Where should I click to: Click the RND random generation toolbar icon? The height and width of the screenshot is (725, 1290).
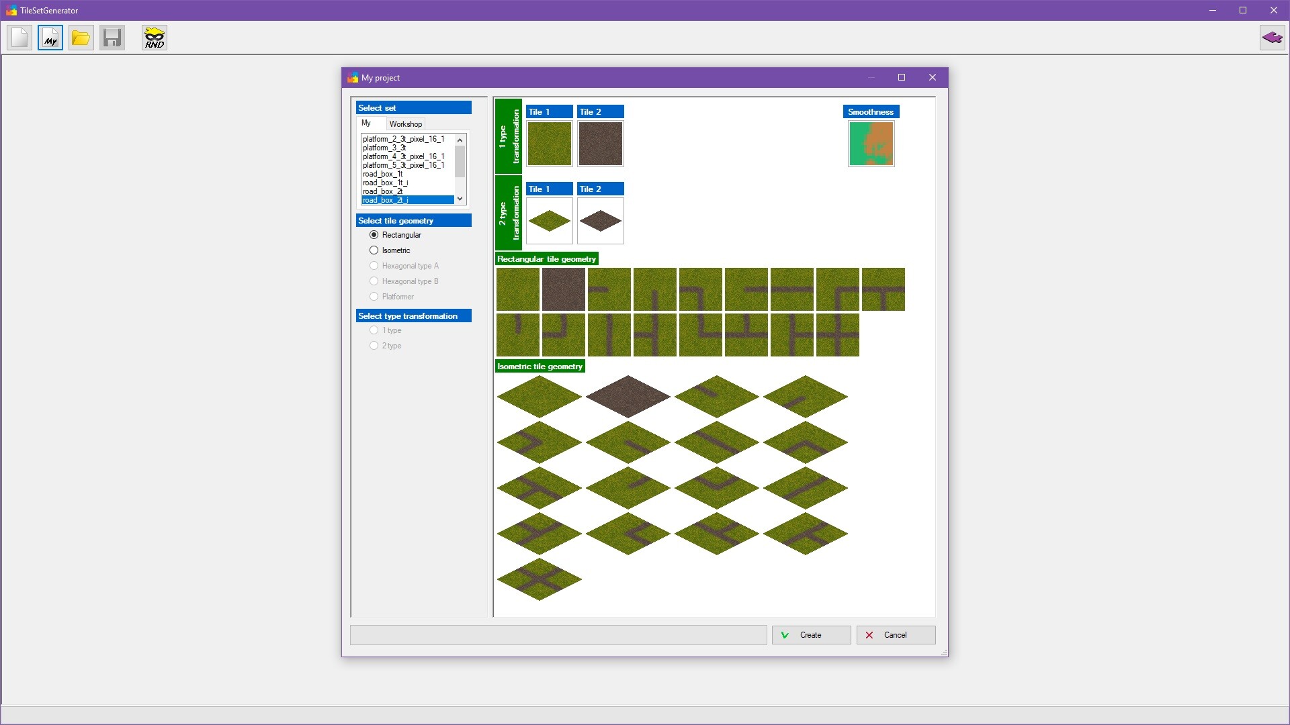tap(154, 38)
